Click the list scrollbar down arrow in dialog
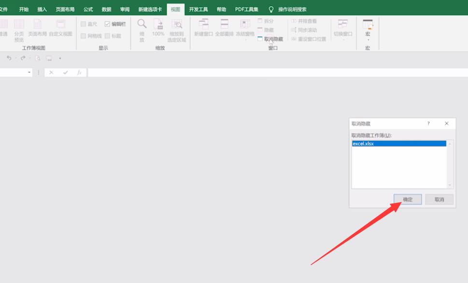 (x=450, y=185)
